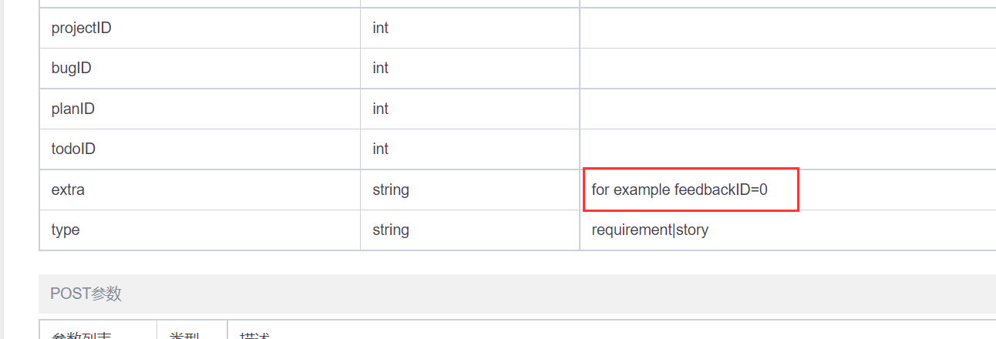996x339 pixels.
Task: Click the planID parameter name
Action: (x=73, y=109)
